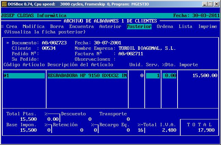Open the Lista menu item
Screen dimensions: 221x145
[x=185, y=27]
